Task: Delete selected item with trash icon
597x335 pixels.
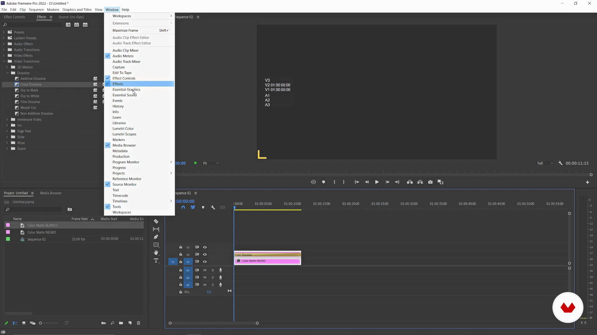Action: click(x=139, y=323)
